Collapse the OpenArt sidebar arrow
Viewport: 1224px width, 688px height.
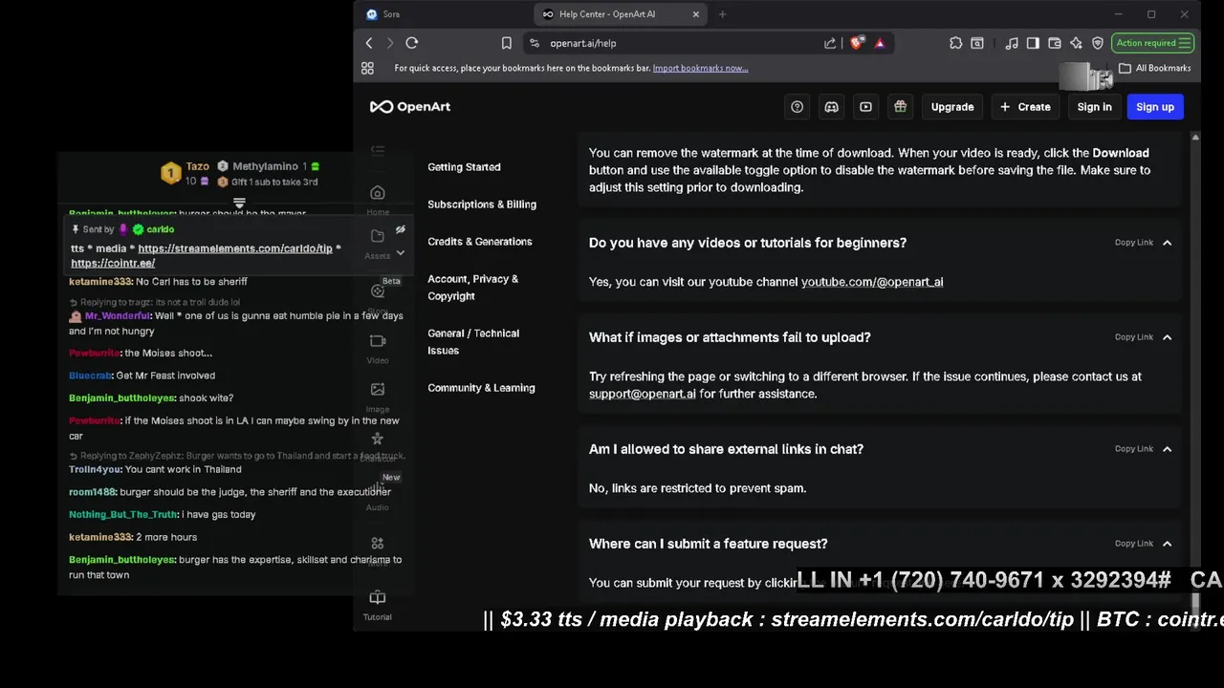click(378, 150)
